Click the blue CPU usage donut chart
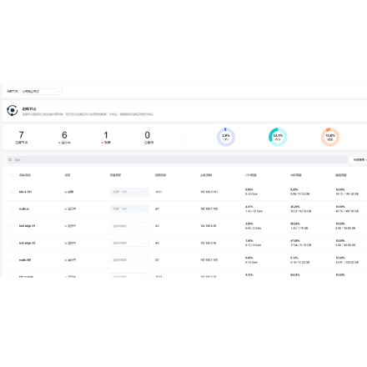367x367 pixels. coord(226,137)
